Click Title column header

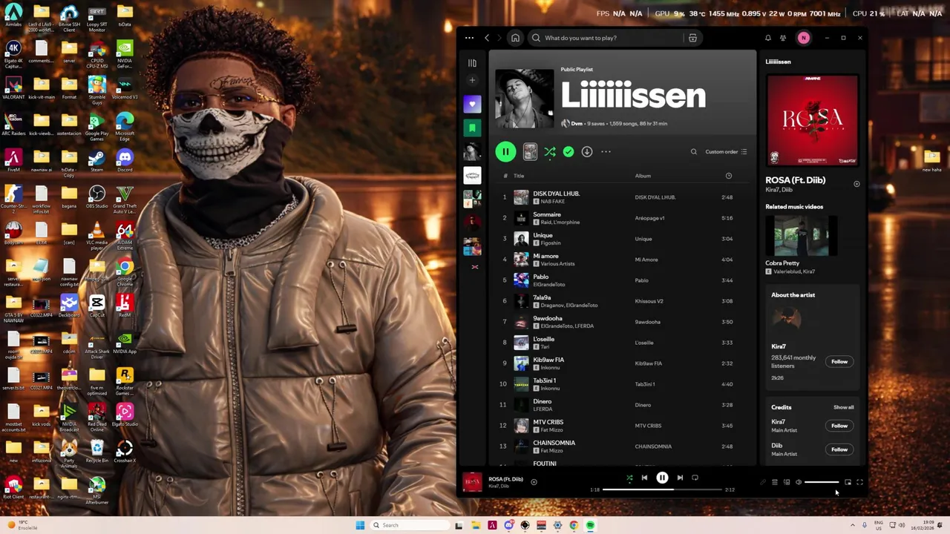(x=519, y=176)
